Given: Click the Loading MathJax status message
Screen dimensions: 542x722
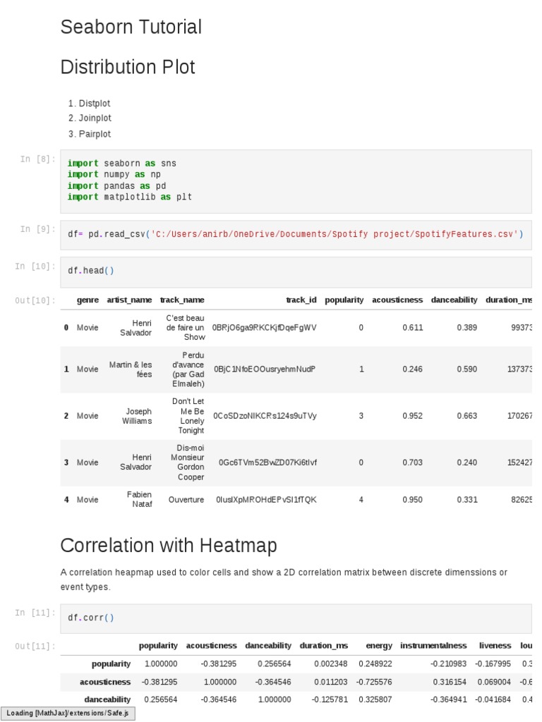Looking at the screenshot, I should click(68, 713).
